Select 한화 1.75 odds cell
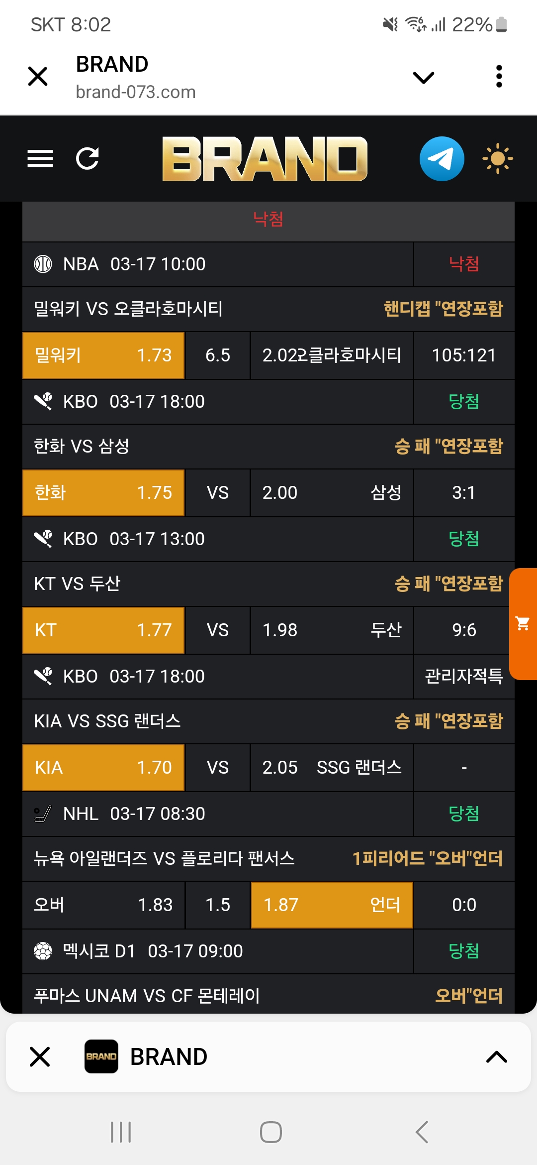 pos(103,493)
